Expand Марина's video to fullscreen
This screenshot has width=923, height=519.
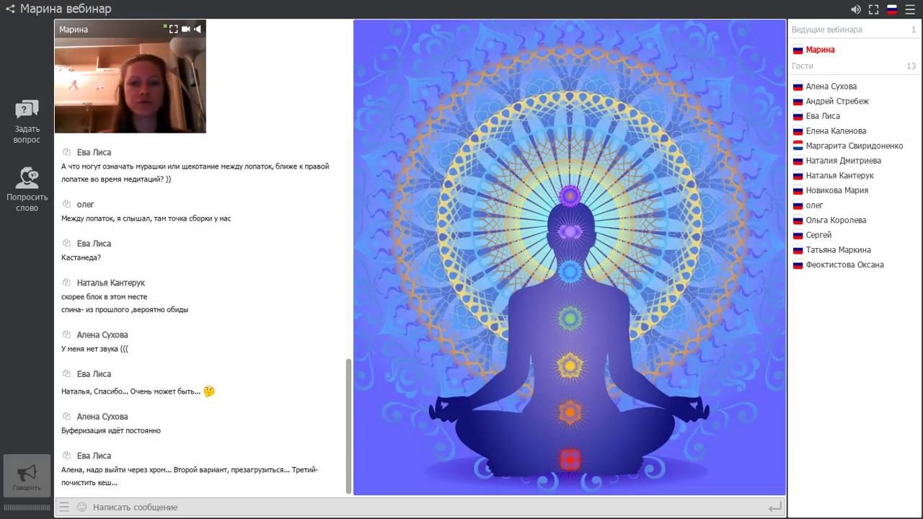pos(173,29)
